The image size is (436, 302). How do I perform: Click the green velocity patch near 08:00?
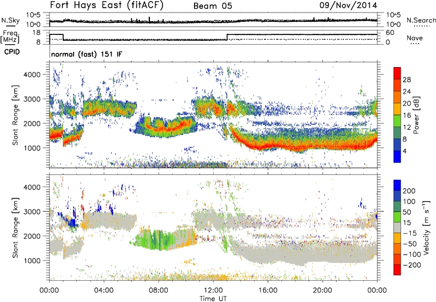pos(157,239)
